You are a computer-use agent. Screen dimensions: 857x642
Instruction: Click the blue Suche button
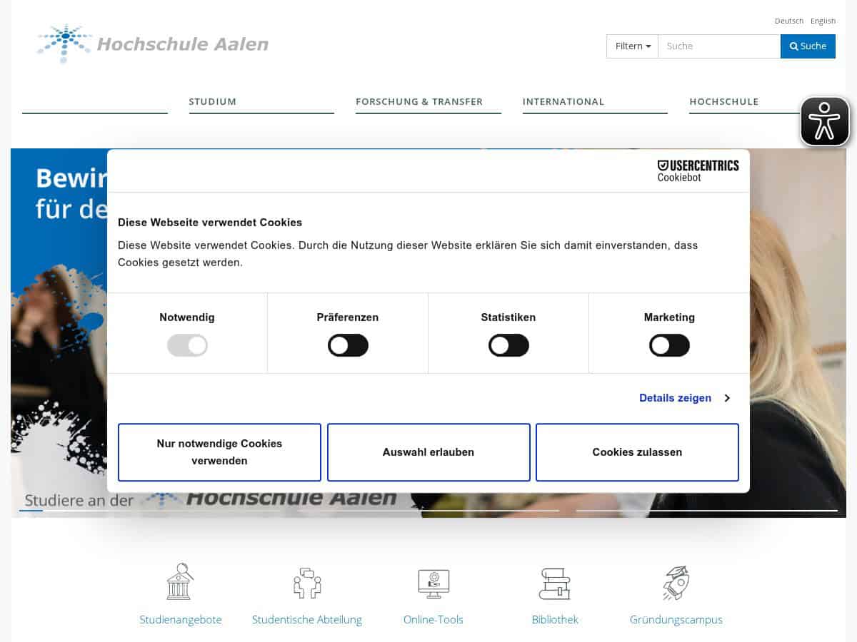click(x=808, y=46)
